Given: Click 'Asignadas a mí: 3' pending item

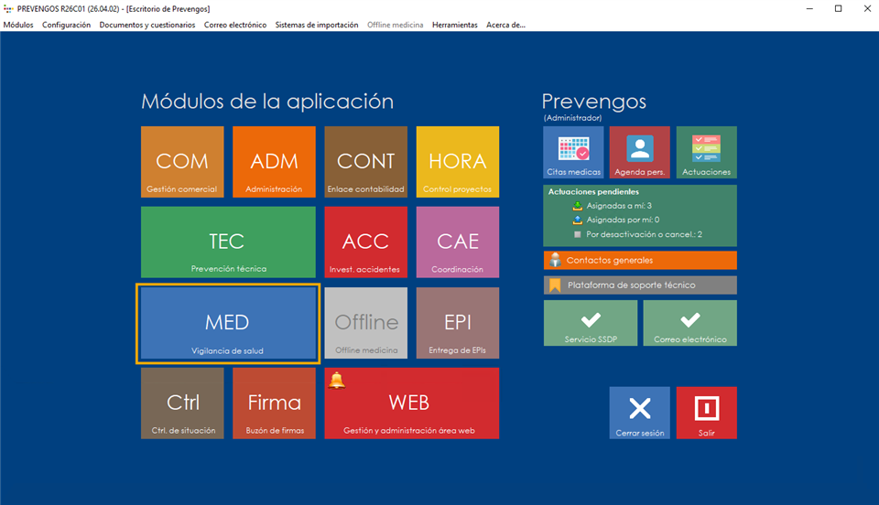Looking at the screenshot, I should 618,206.
